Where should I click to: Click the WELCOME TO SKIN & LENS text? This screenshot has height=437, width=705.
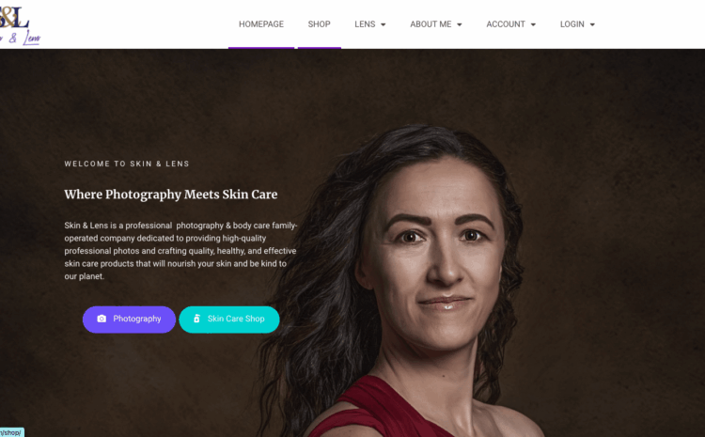click(127, 164)
